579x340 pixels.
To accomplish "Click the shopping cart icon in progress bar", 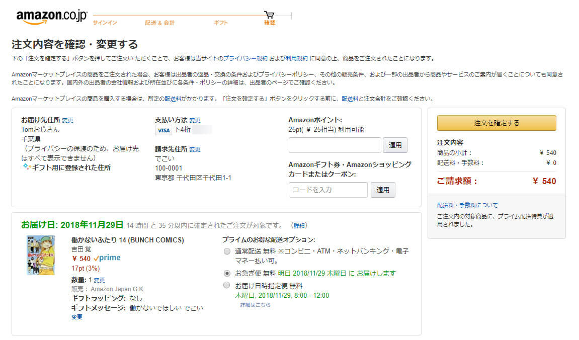I will pos(269,15).
